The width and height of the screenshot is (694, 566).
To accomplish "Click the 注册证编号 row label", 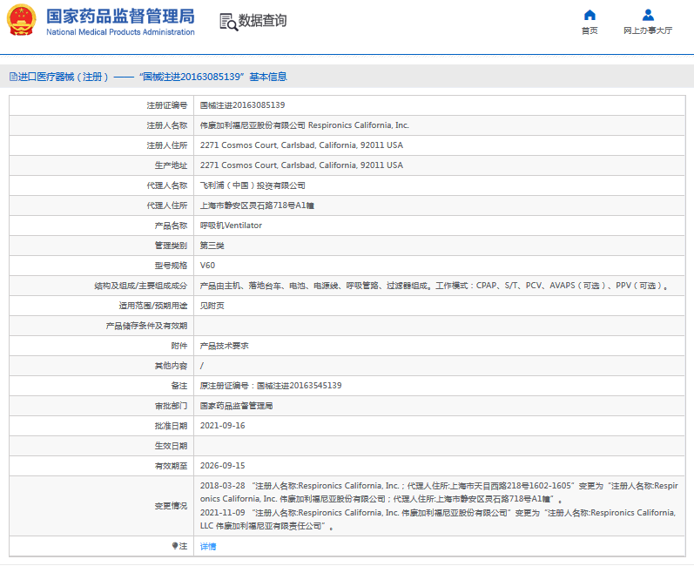I will tap(167, 105).
